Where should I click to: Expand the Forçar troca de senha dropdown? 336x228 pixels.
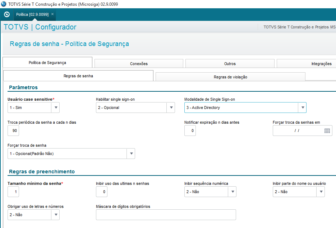(131, 154)
